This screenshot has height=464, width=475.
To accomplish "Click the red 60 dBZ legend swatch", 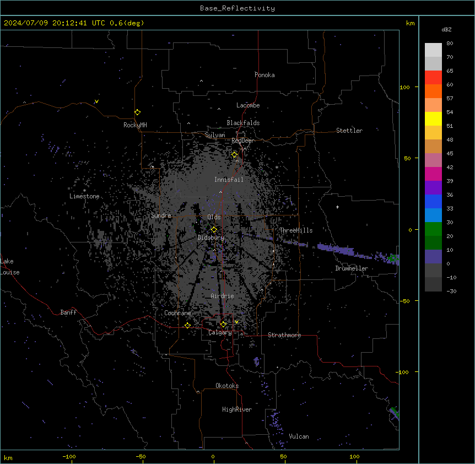I will click(433, 78).
